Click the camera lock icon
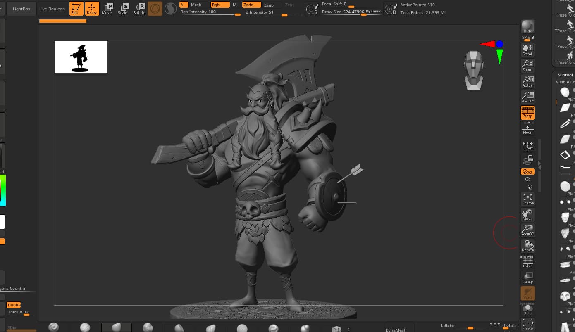 [x=528, y=160]
